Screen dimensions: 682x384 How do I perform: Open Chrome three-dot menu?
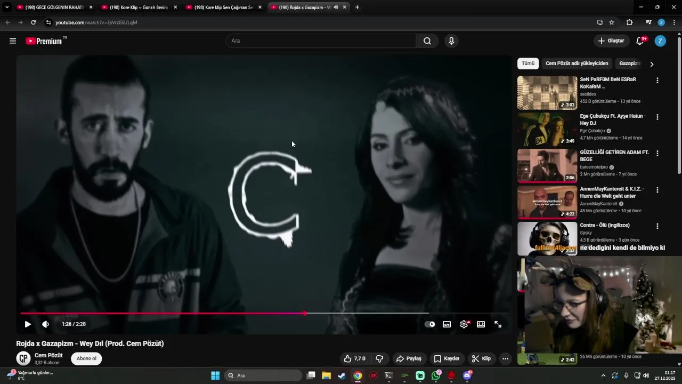click(x=674, y=22)
